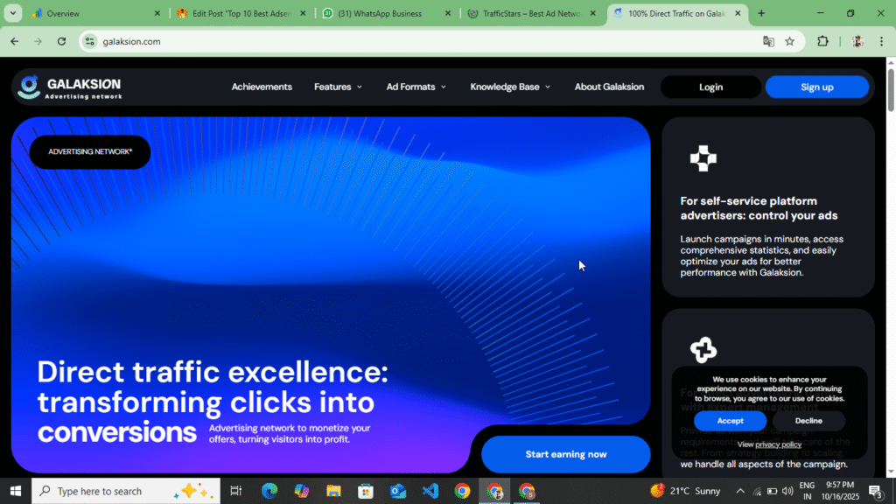
Task: Open the privacy policy link
Action: (780, 444)
